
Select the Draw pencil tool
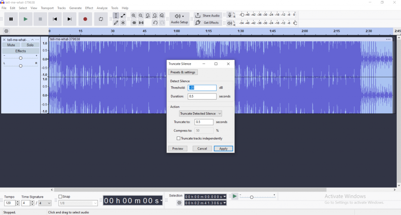click(116, 23)
